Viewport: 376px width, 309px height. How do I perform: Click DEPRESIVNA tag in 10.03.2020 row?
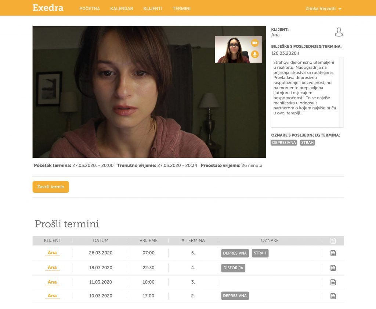tap(235, 296)
